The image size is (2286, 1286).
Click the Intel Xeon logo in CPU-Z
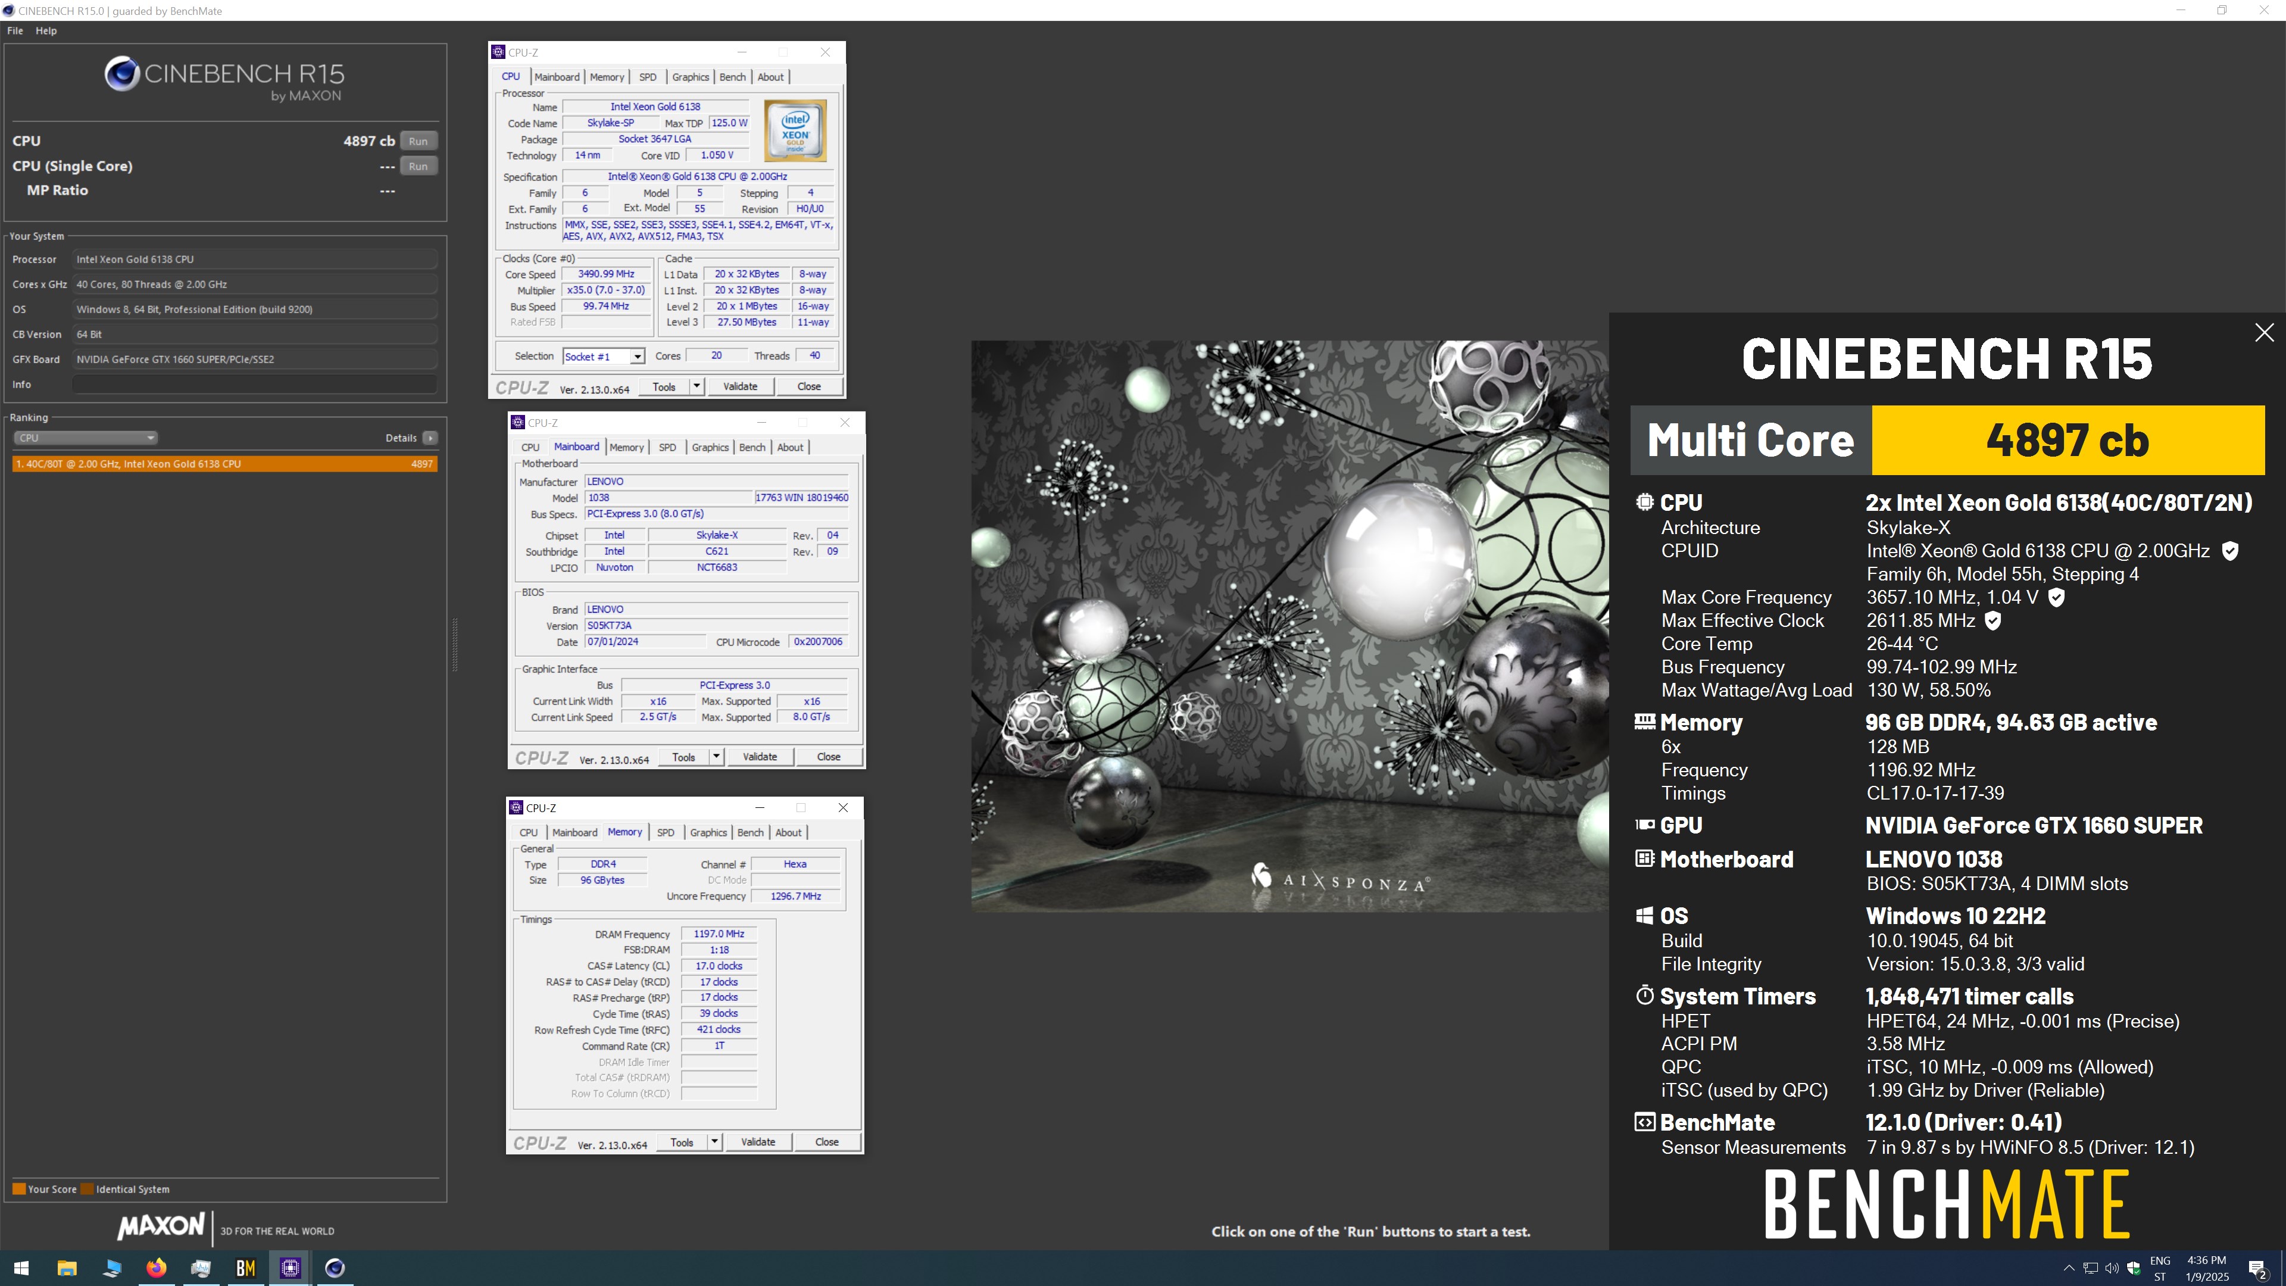tap(795, 130)
